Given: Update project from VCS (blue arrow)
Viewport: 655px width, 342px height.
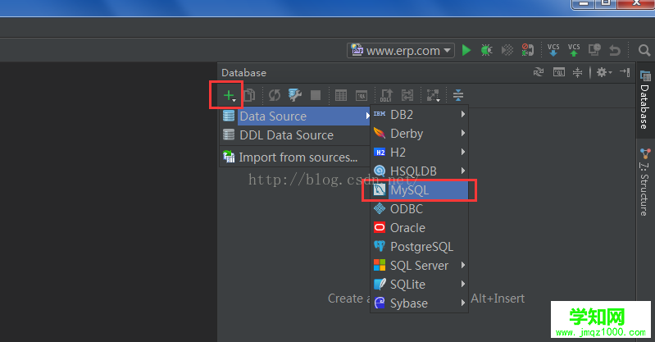Looking at the screenshot, I should pyautogui.click(x=553, y=50).
